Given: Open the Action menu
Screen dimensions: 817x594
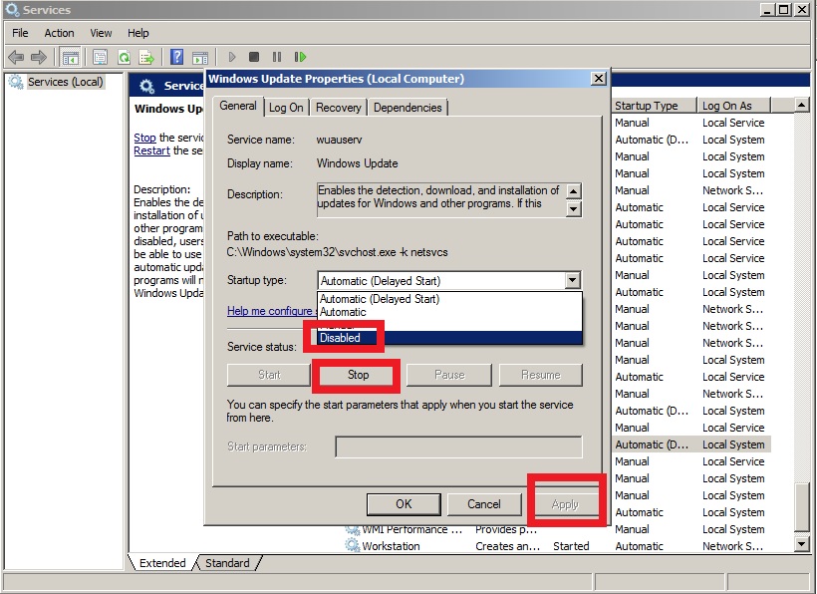Looking at the screenshot, I should point(59,33).
